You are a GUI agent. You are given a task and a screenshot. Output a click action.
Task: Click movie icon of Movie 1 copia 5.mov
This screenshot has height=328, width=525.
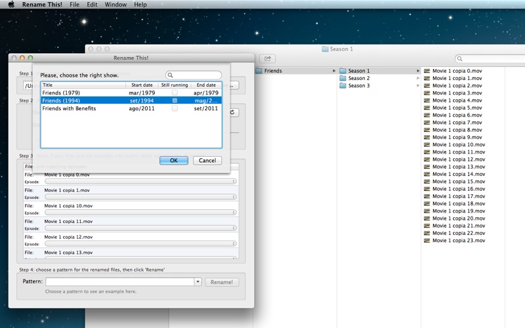427,108
